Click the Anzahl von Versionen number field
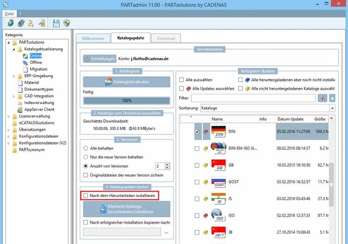The width and height of the screenshot is (348, 244). coord(160,166)
